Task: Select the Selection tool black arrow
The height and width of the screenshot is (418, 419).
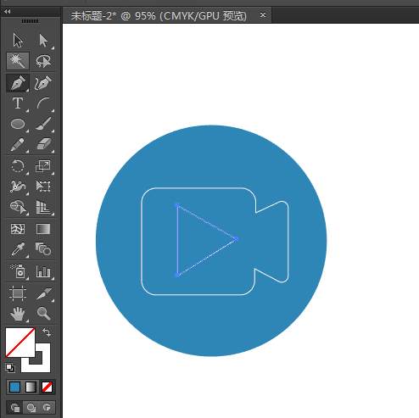Action: pyautogui.click(x=18, y=41)
